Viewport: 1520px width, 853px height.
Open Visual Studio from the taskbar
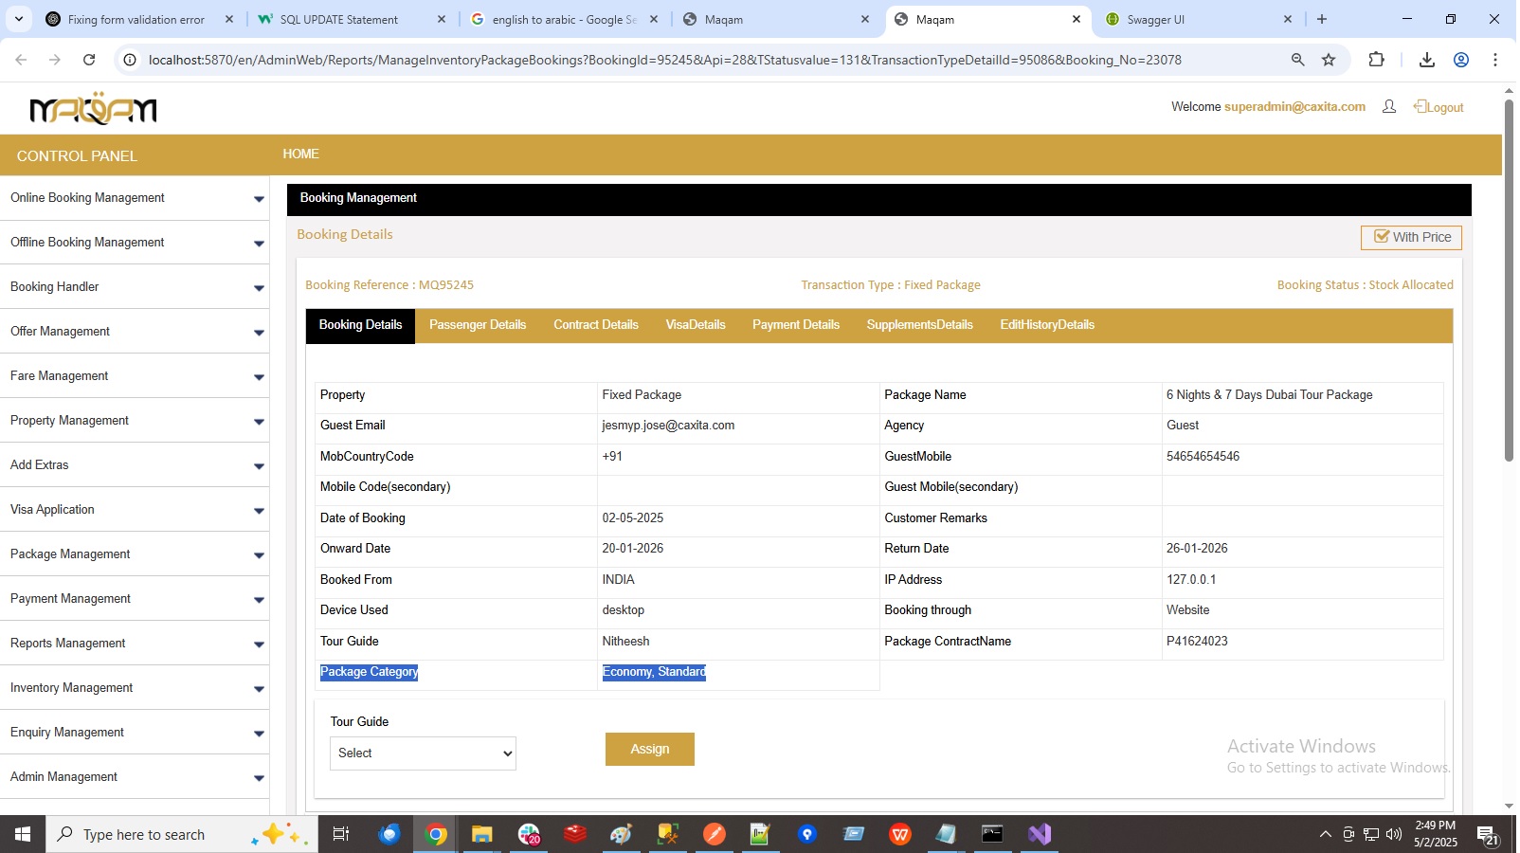(1040, 834)
